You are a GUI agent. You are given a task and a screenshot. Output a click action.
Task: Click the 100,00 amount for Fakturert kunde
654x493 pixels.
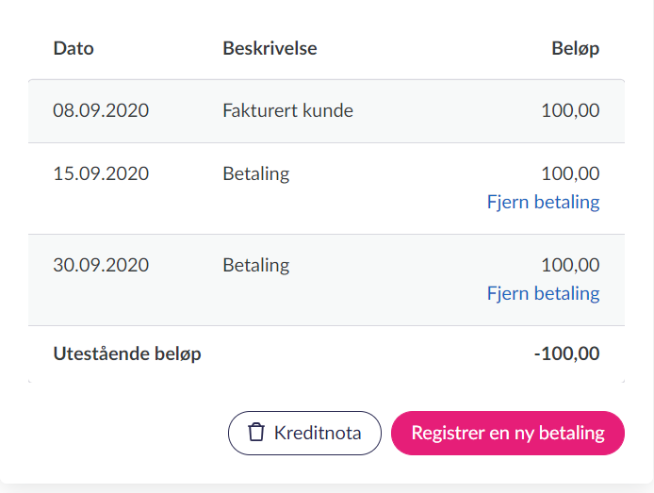click(x=570, y=110)
